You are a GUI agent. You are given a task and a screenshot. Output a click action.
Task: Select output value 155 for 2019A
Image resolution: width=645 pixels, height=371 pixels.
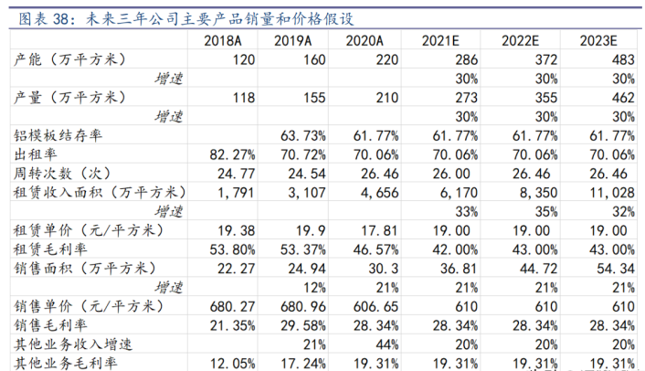pyautogui.click(x=314, y=98)
